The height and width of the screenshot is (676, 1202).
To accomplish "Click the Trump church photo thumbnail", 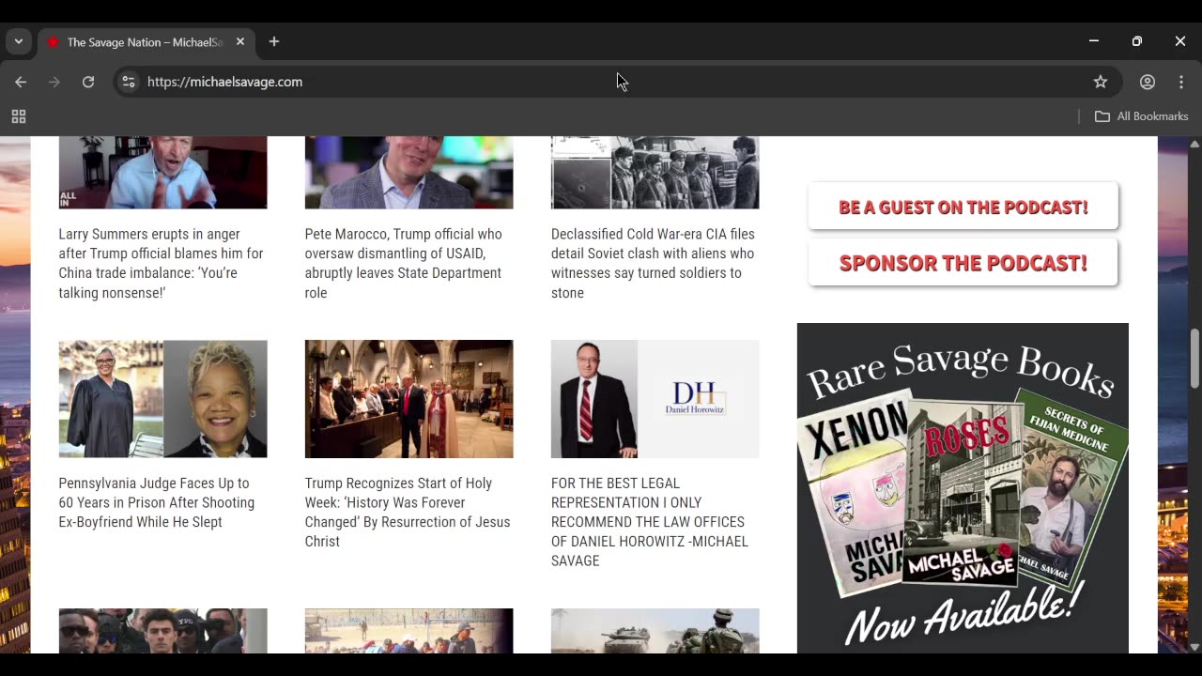I will (408, 399).
